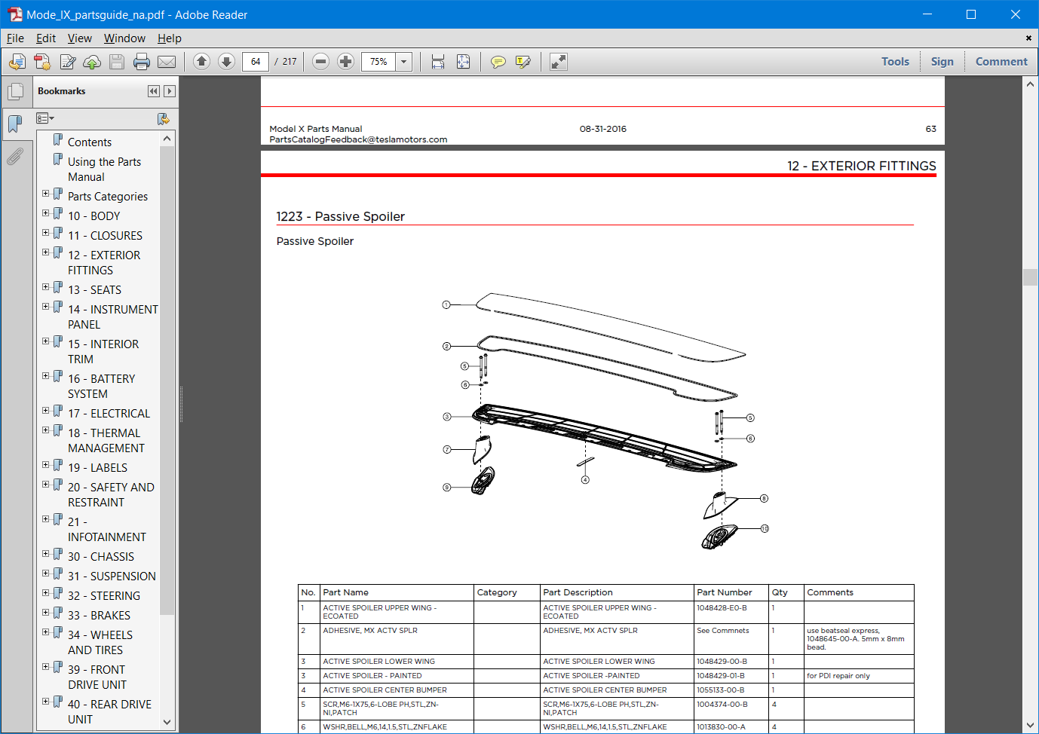Click inside the page number field
1039x734 pixels.
click(255, 61)
